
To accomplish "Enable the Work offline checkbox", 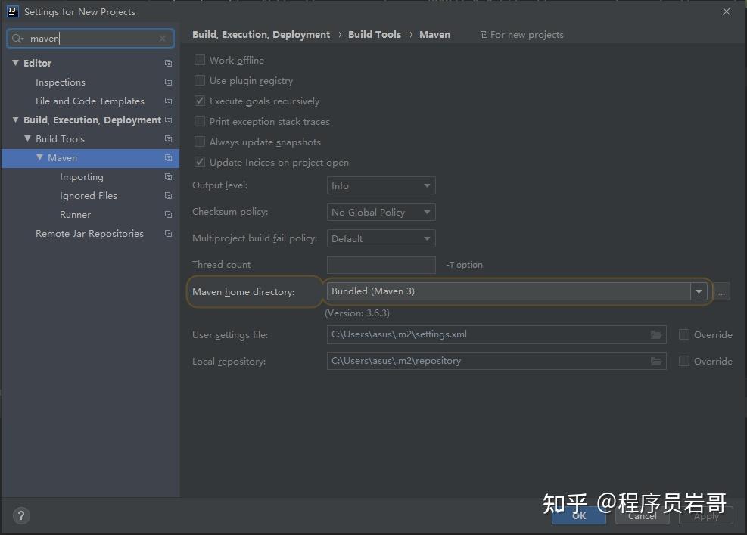I will [x=200, y=60].
